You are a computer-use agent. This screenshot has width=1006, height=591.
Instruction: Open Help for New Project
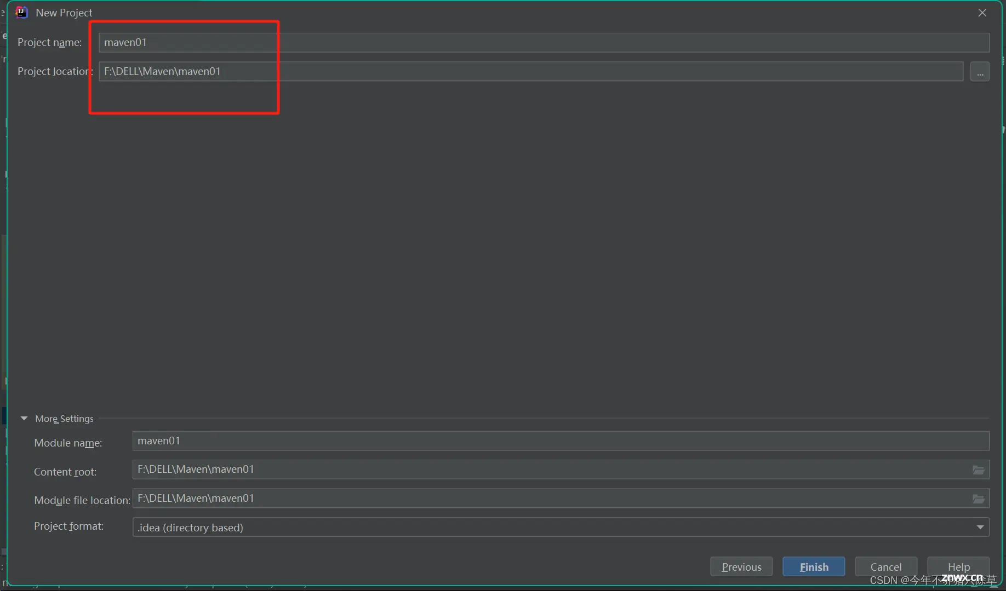[958, 567]
